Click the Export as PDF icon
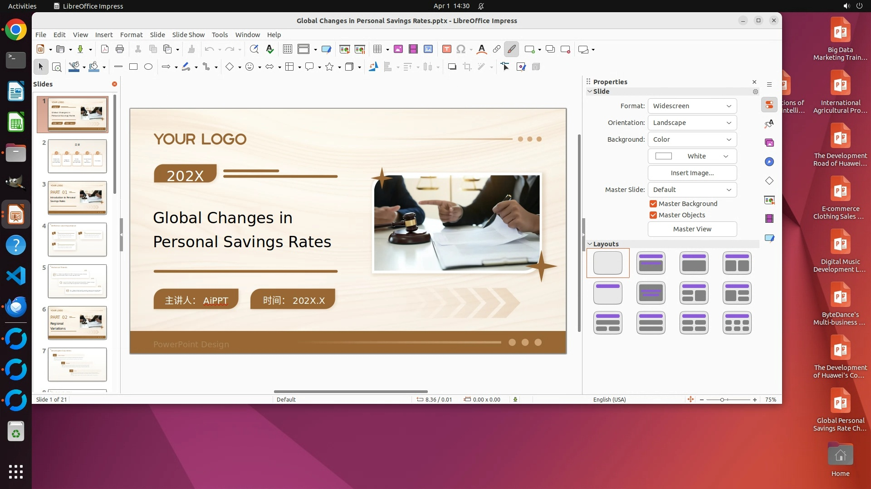Image resolution: width=871 pixels, height=489 pixels. click(x=105, y=49)
